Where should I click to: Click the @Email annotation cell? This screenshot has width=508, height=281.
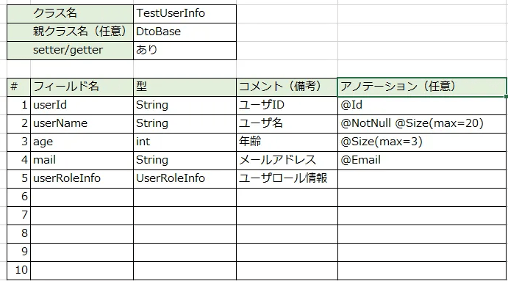tap(422, 161)
